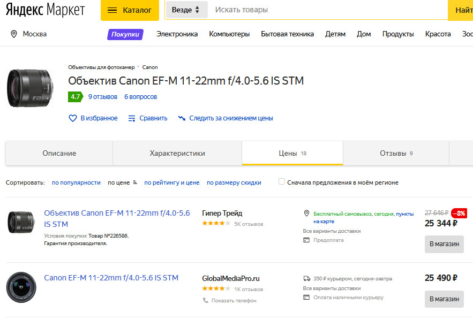Click 5K отзывов for Гипер Трейд

249,224
